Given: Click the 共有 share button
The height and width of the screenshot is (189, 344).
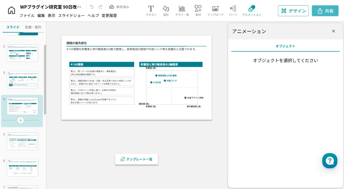Looking at the screenshot, I should [325, 11].
